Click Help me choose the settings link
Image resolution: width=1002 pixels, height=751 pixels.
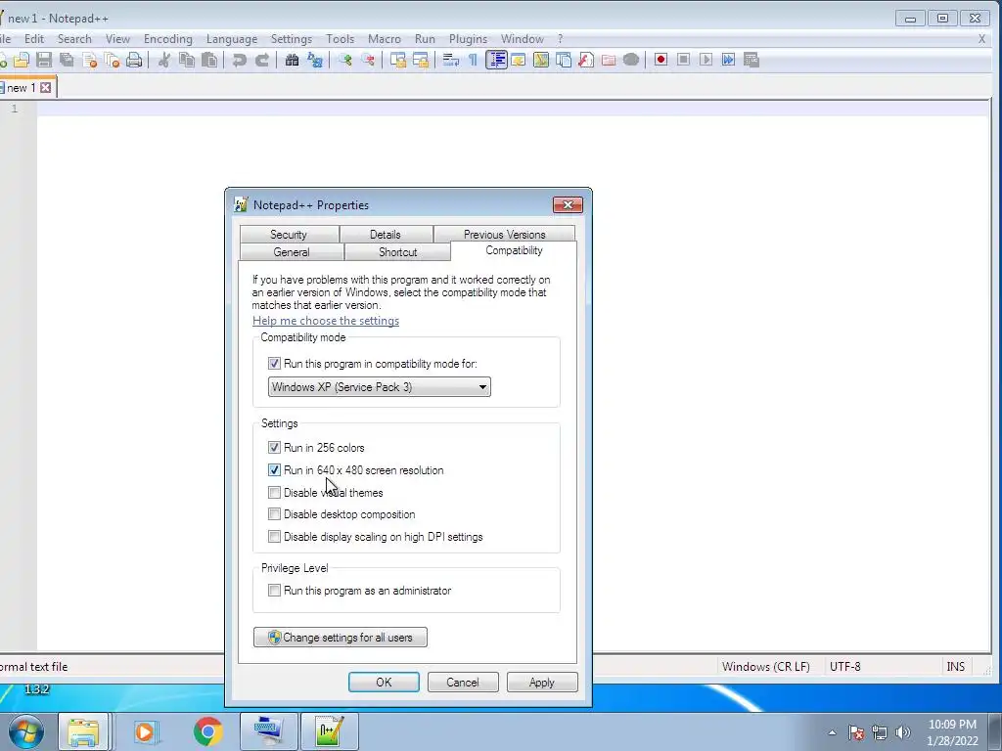(326, 321)
